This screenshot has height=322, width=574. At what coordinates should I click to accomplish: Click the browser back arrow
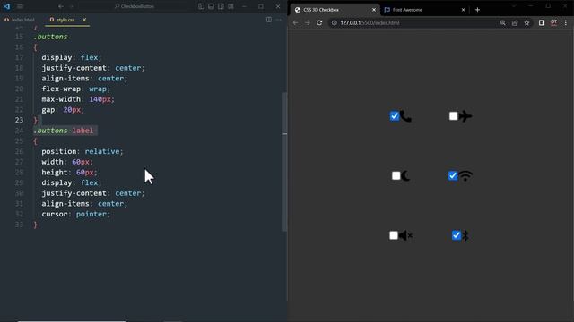tap(295, 22)
